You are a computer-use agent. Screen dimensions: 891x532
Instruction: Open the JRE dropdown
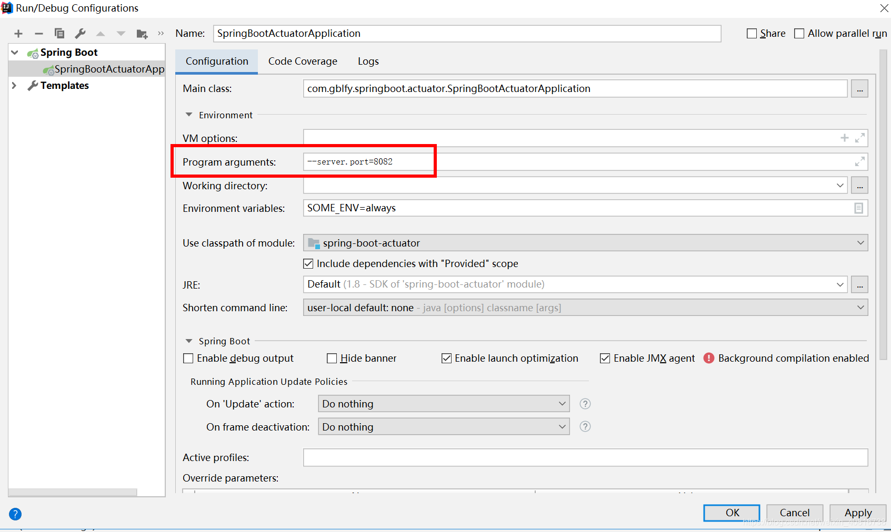pyautogui.click(x=840, y=284)
